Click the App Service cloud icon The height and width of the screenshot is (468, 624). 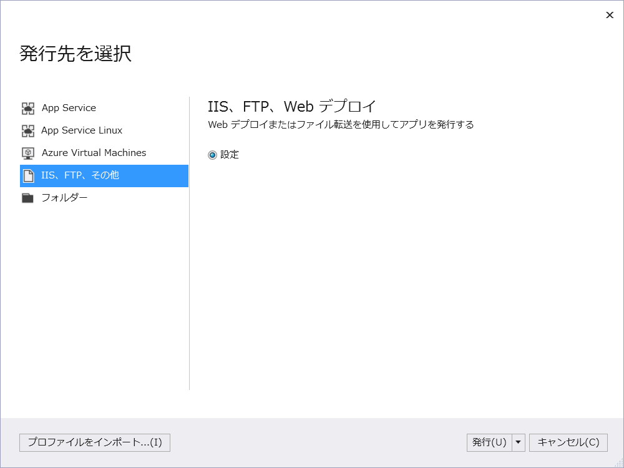[x=28, y=108]
